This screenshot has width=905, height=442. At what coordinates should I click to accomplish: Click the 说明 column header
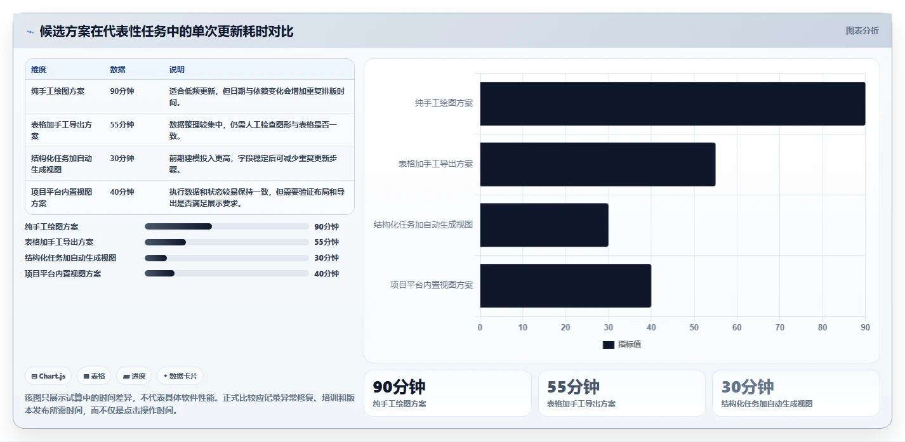176,70
